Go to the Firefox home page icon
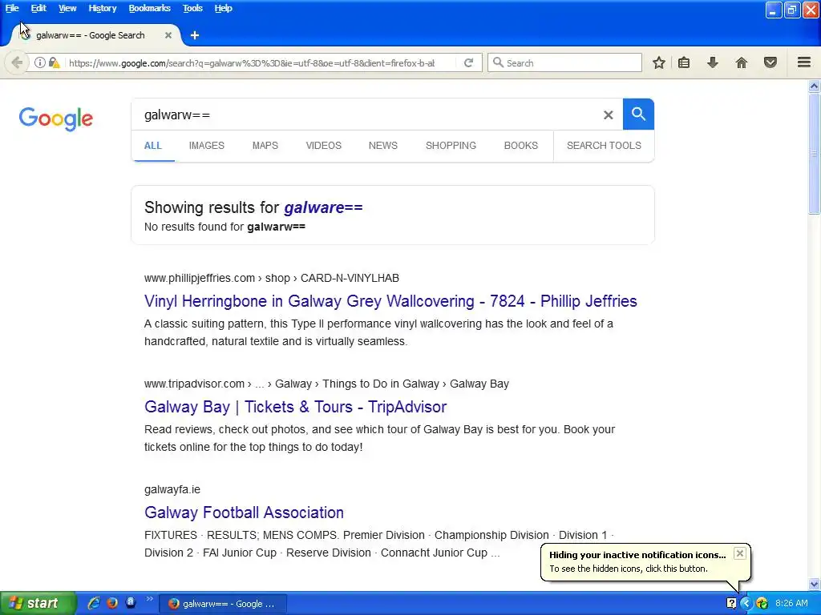Viewport: 821px width, 615px height. (x=742, y=62)
